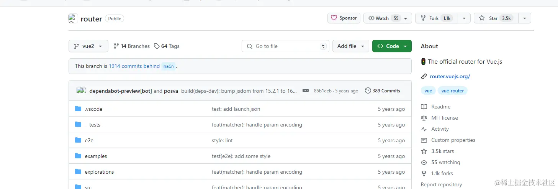The width and height of the screenshot is (558, 189).
Task: Open the e2e folder
Action: (89, 140)
